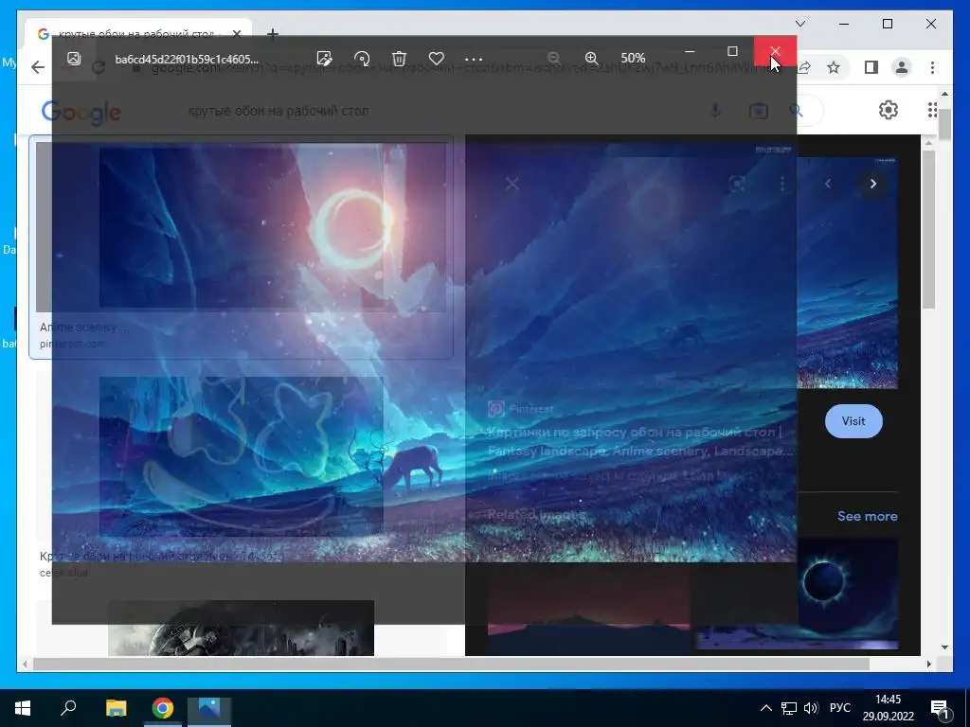Zoom out with magnifier minus icon
This screenshot has width=970, height=727.
point(553,58)
